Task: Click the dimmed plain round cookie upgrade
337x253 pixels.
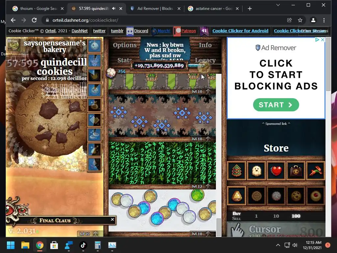Action: [256, 196]
